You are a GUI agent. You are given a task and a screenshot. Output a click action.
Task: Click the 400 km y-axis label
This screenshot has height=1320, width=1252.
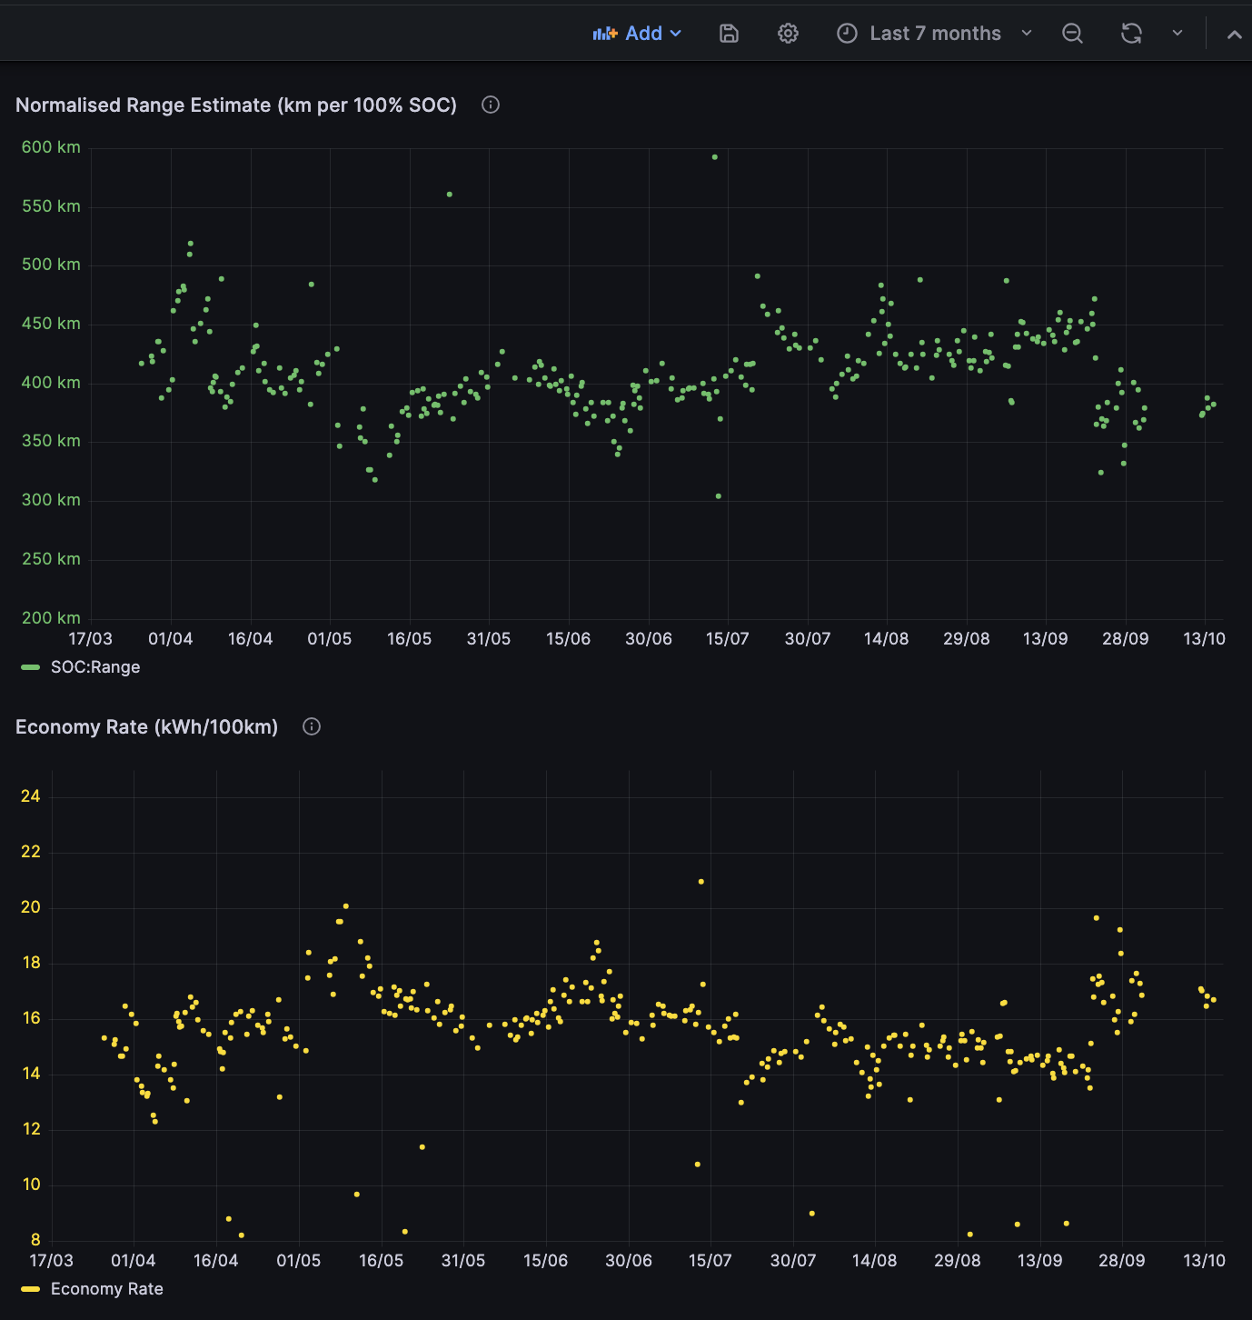pos(51,383)
